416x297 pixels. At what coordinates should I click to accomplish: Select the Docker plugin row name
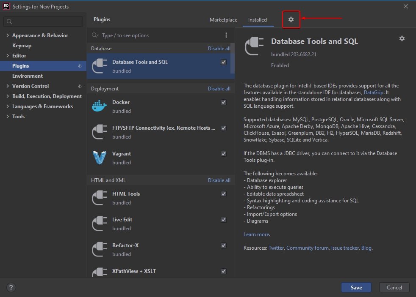pos(121,102)
